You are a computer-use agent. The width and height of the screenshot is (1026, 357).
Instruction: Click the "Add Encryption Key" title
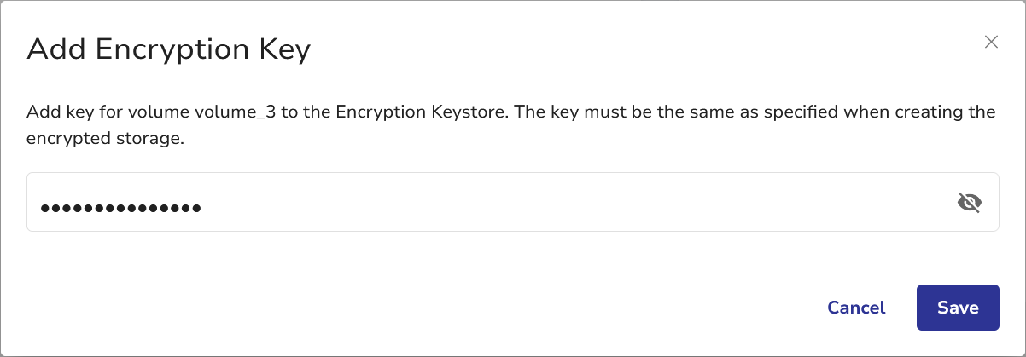pos(168,49)
